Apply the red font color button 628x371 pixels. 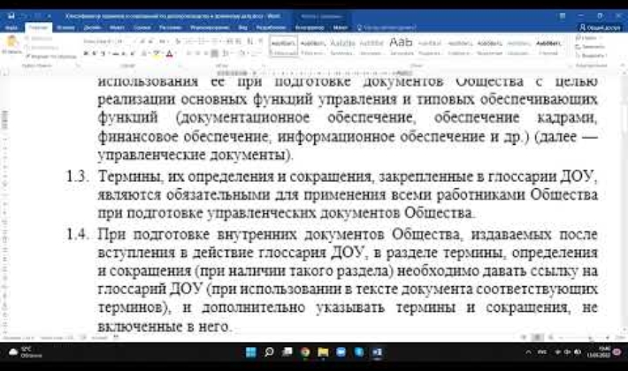coord(170,54)
